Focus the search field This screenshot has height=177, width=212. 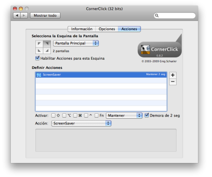click(175, 15)
